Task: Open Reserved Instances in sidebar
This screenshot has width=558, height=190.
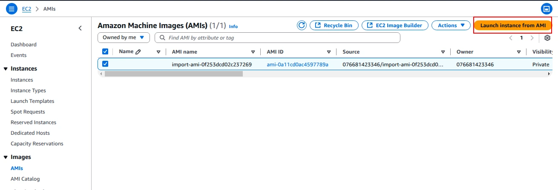Action: coord(33,122)
